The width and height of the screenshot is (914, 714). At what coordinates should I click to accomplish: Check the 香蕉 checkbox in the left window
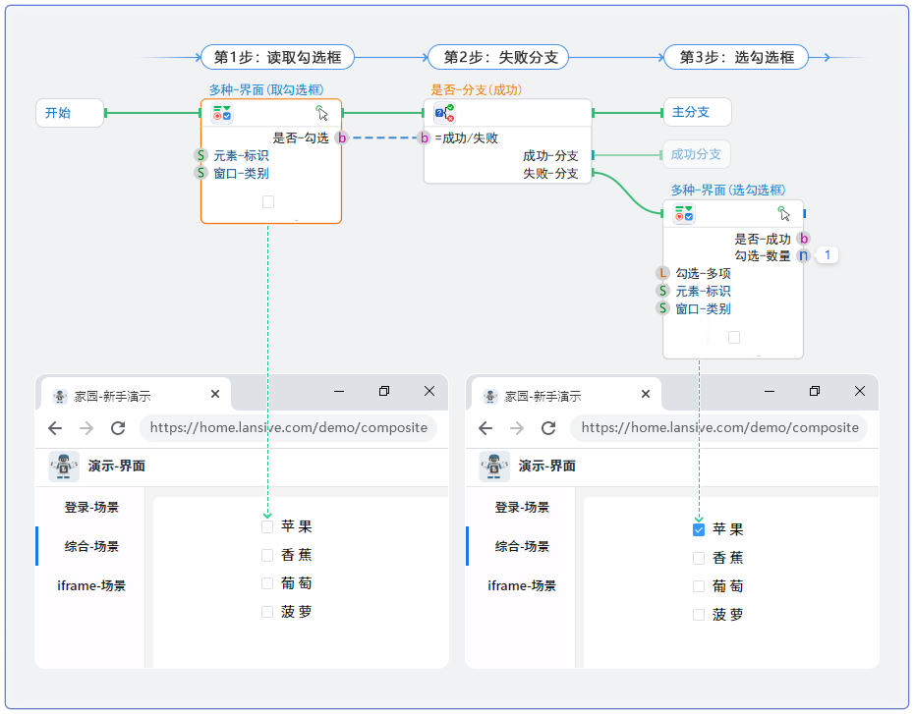point(267,556)
